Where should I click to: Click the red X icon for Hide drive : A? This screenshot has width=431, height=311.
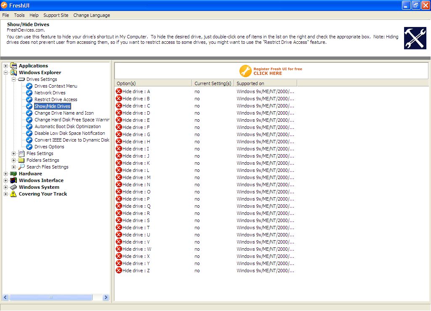119,91
